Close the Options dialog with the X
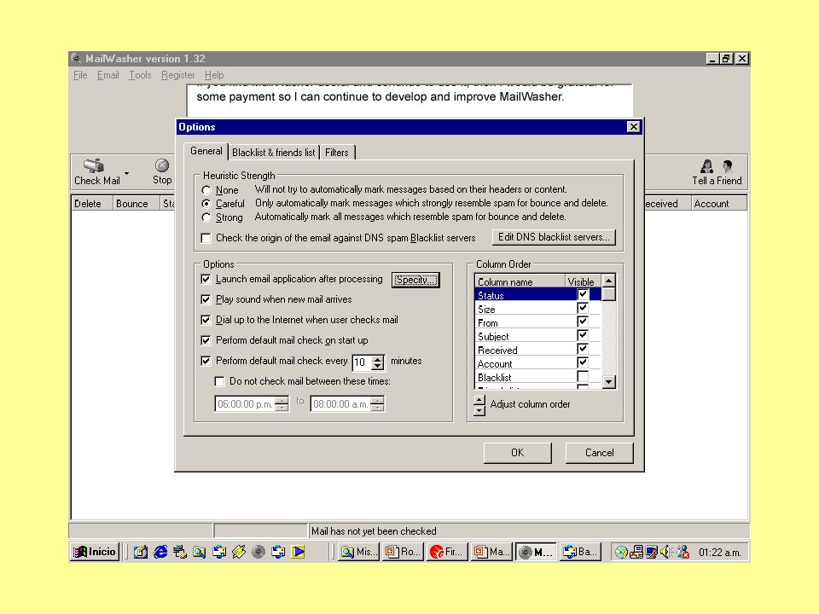This screenshot has height=614, width=819. [x=633, y=127]
